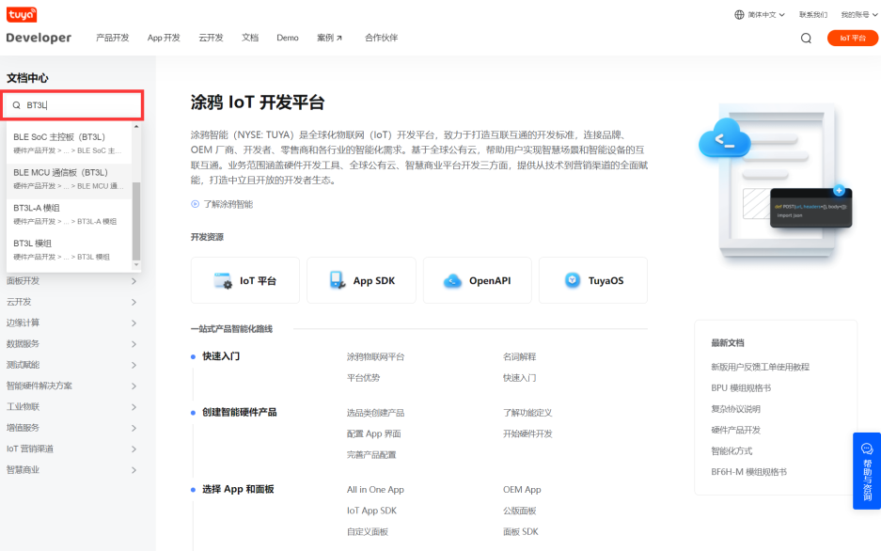Click the orange IoT 平台 button
Viewport: 881px width, 551px height.
coord(853,39)
